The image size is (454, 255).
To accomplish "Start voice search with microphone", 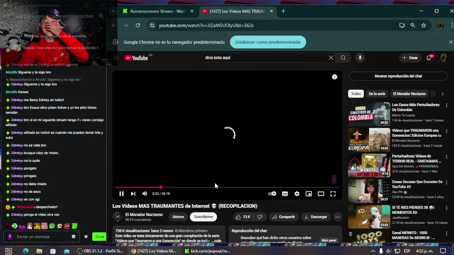I will point(360,58).
